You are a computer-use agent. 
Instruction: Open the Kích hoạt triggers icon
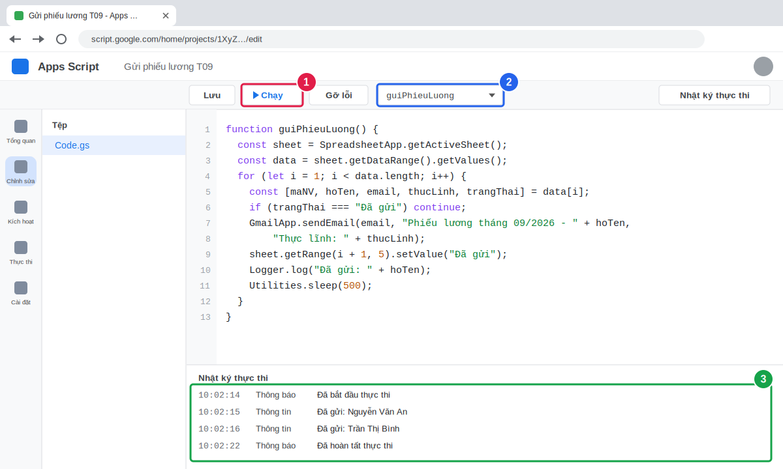(21, 212)
